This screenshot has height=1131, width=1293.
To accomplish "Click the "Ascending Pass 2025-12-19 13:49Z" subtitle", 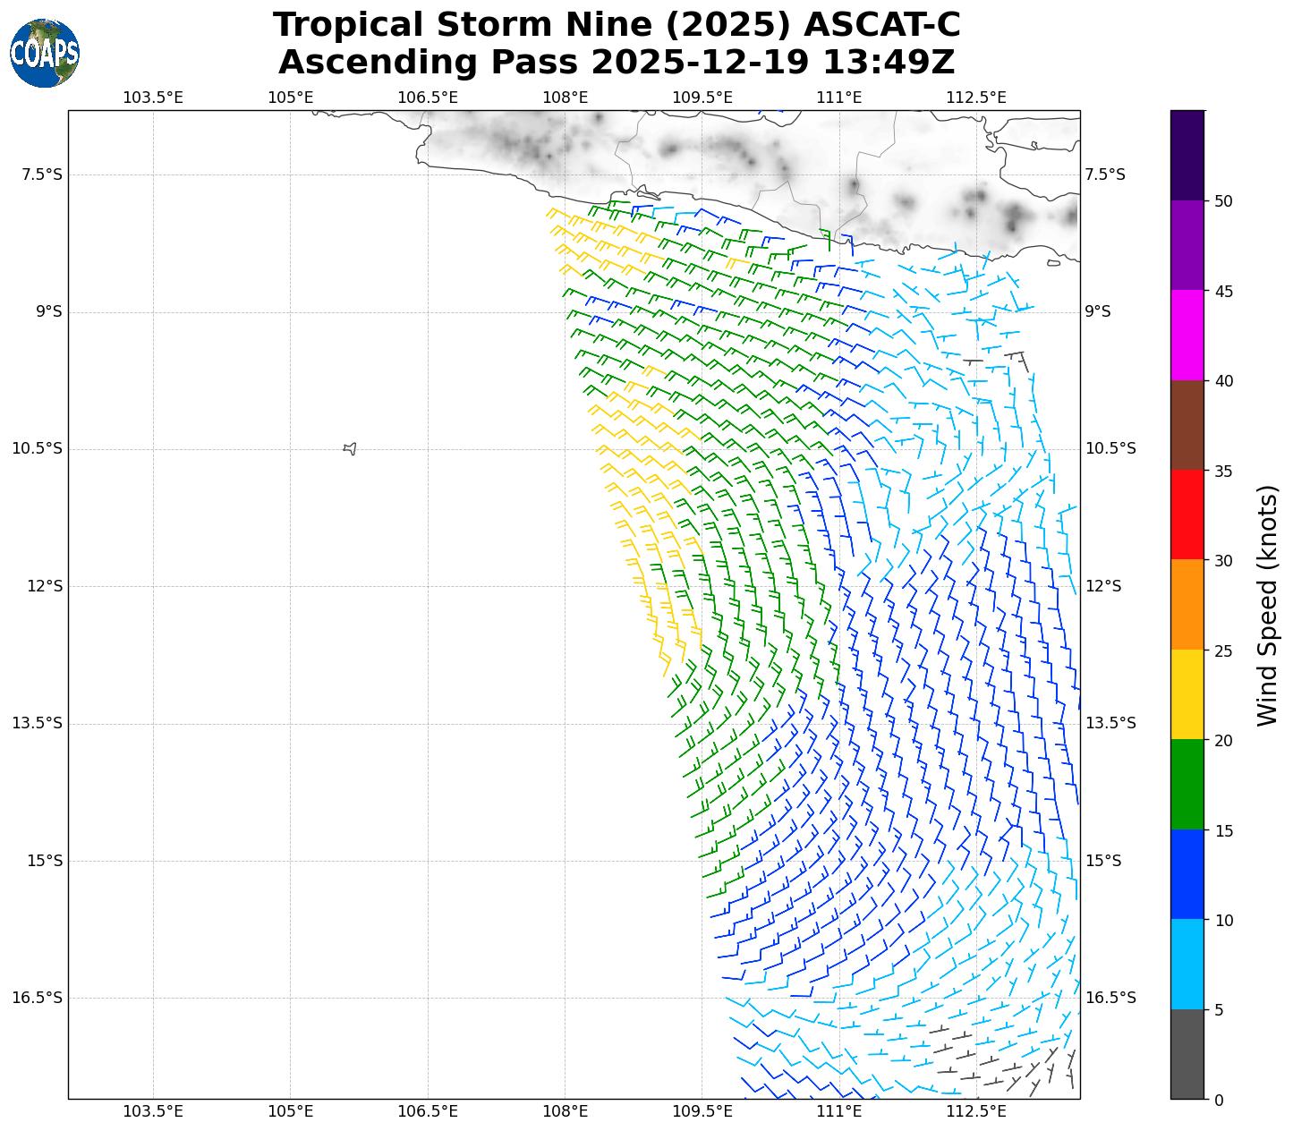I will coord(617,63).
